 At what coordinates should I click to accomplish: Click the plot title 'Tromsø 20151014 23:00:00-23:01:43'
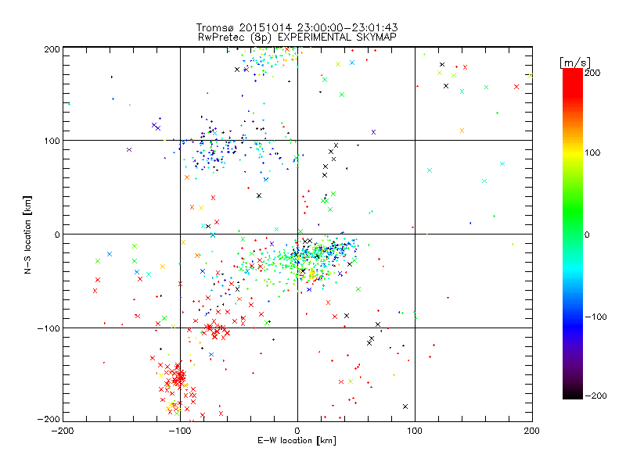pyautogui.click(x=297, y=27)
